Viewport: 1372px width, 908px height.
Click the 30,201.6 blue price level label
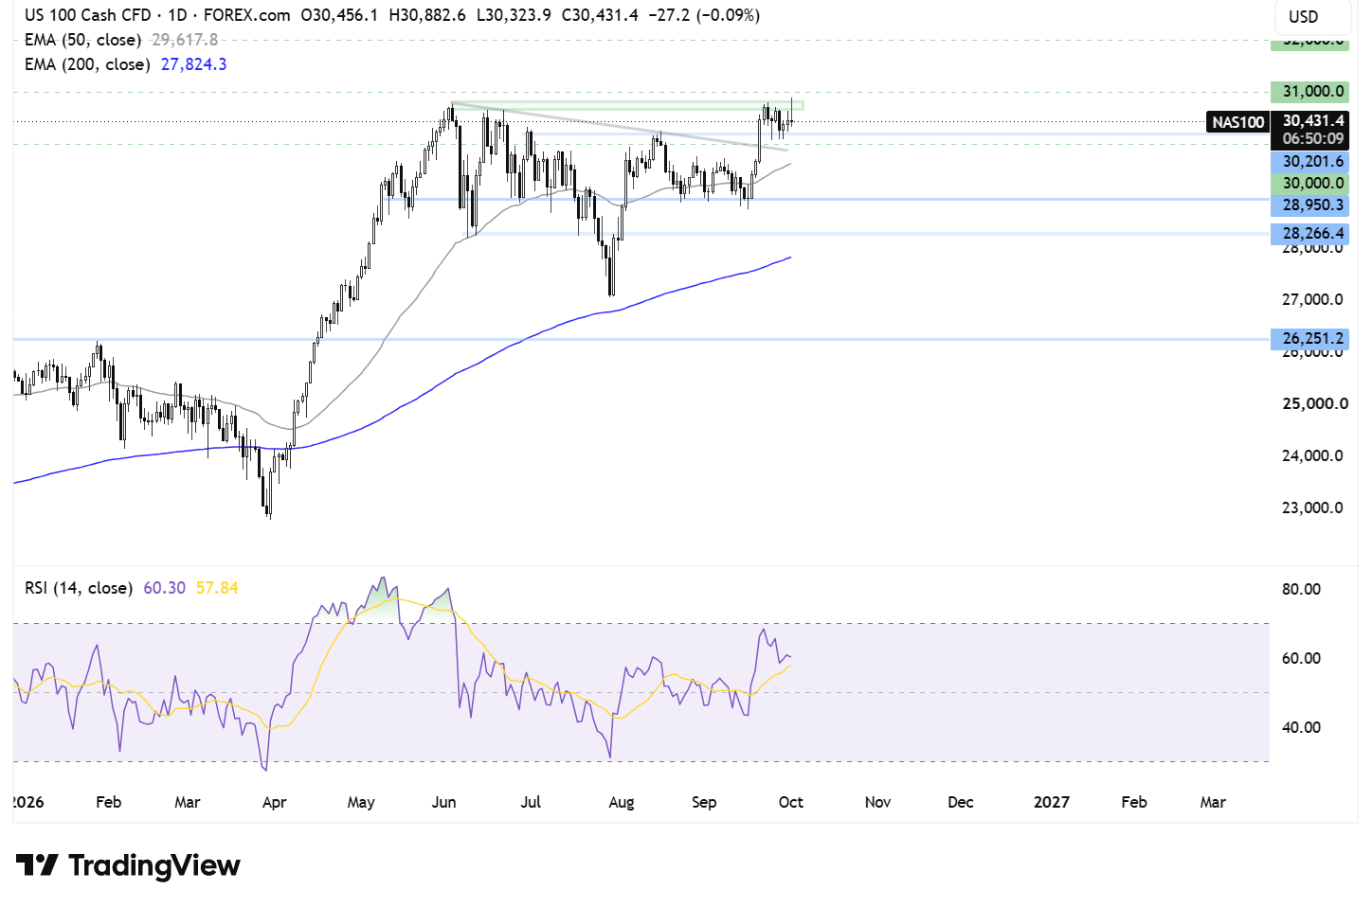(1310, 162)
